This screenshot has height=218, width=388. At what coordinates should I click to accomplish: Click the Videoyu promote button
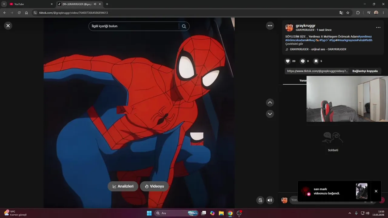tap(154, 186)
